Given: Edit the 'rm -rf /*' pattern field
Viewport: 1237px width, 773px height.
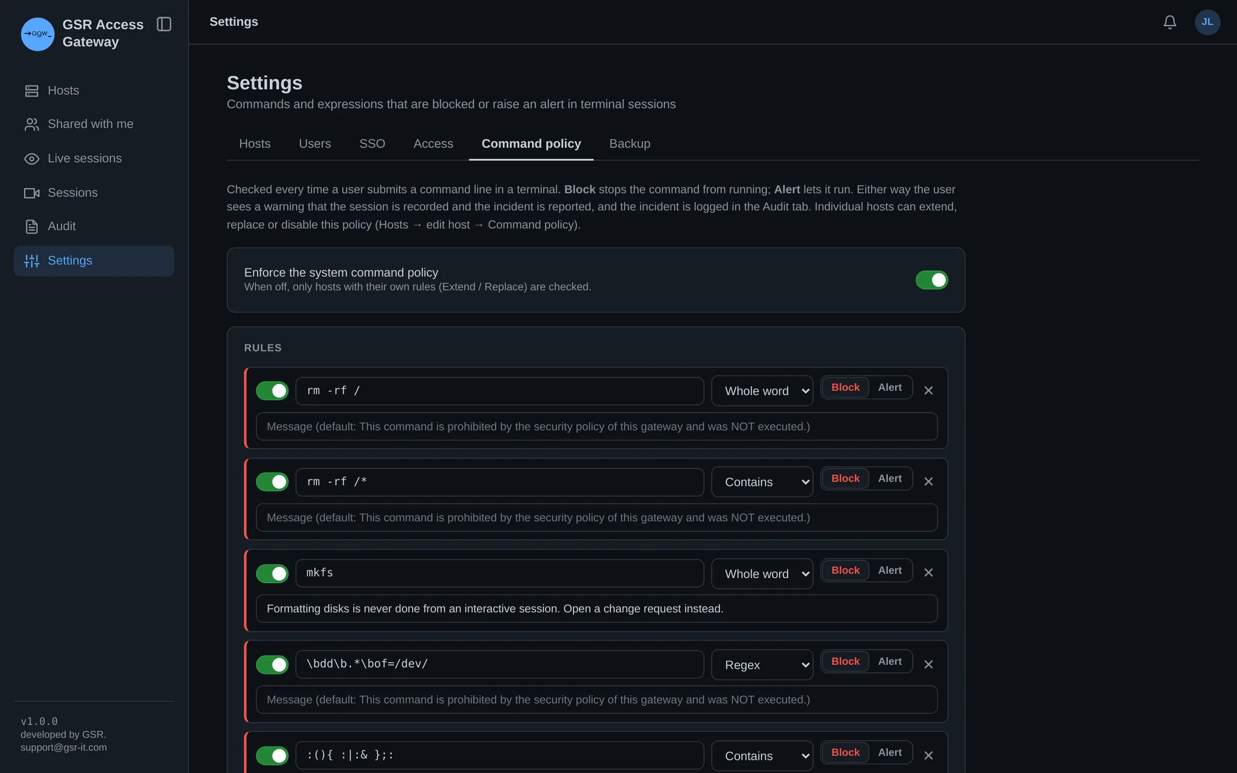Looking at the screenshot, I should [x=499, y=482].
